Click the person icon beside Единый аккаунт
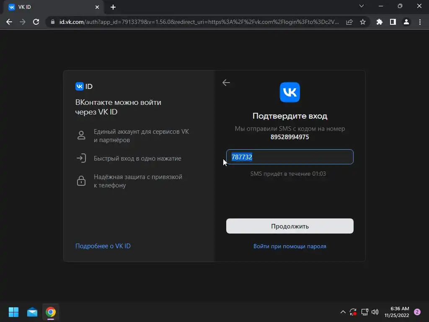 pyautogui.click(x=81, y=135)
